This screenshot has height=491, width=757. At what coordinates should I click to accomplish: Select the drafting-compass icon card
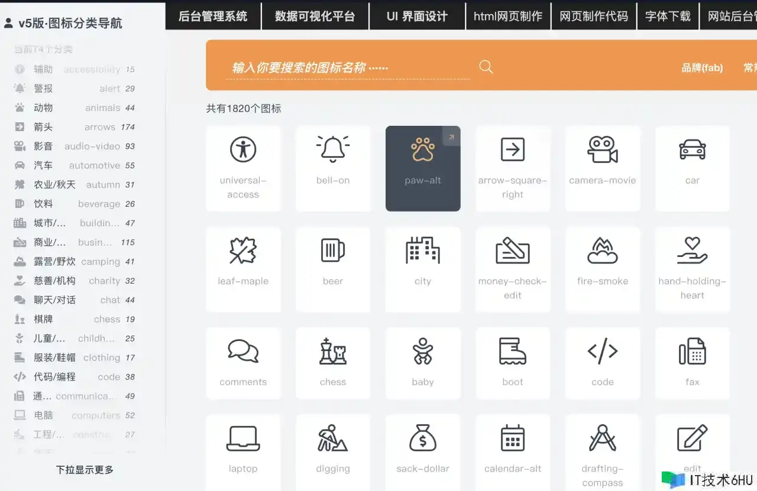click(603, 453)
